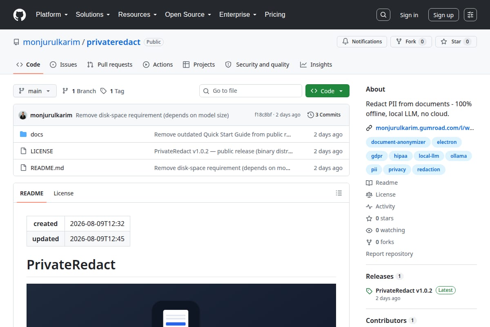Open the Projects tab

[x=199, y=65]
